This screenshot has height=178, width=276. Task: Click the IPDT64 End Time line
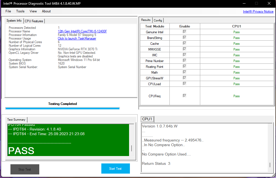click(46, 134)
